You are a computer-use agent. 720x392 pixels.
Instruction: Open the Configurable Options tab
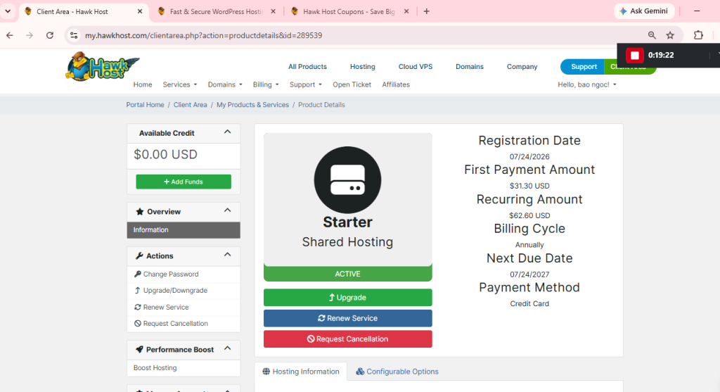[398, 372]
